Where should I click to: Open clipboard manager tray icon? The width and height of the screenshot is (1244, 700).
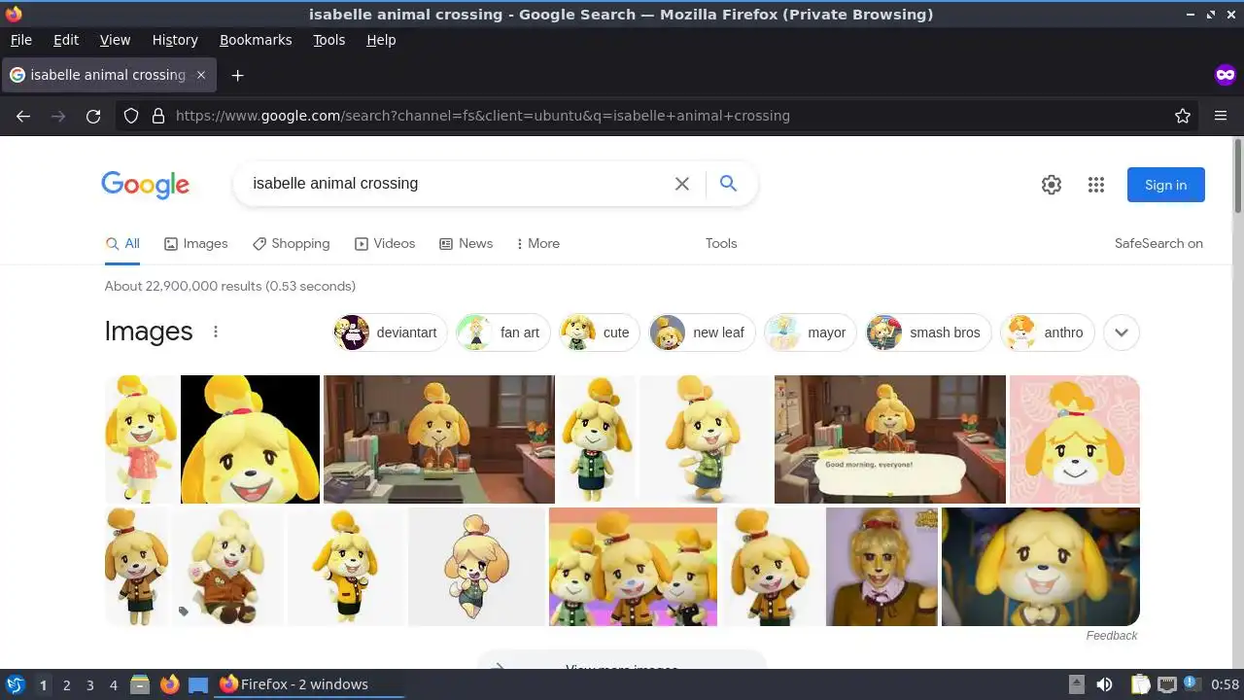1141,684
